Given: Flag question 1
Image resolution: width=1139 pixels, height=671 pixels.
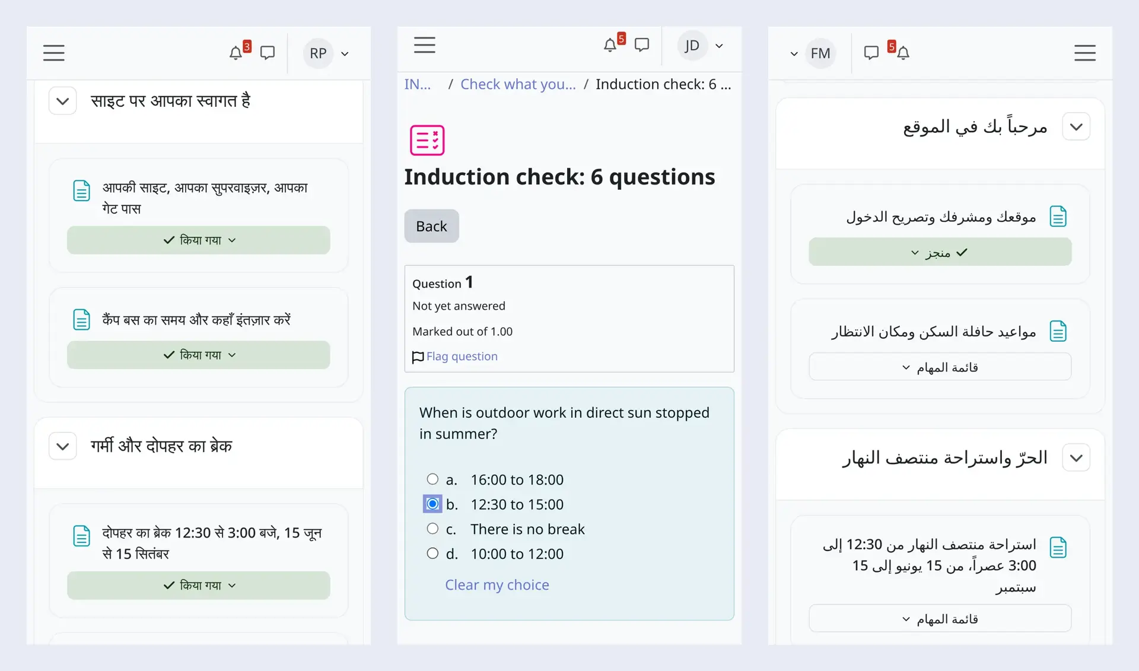Looking at the screenshot, I should coord(455,357).
